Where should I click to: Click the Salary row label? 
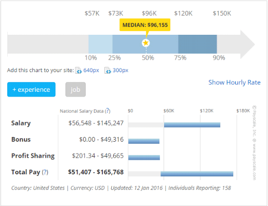21,123
